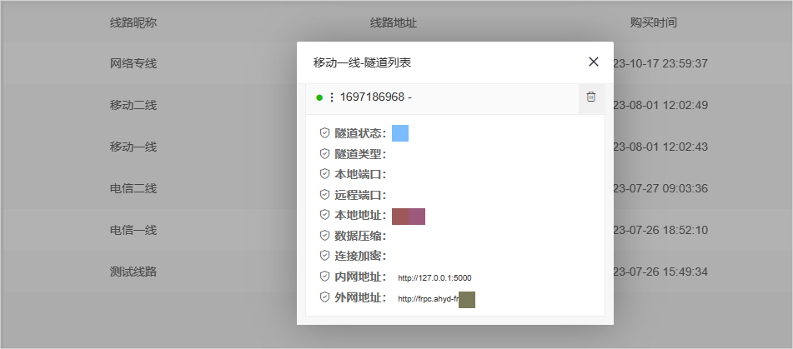Screen dimensions: 793x349
Task: Click shield icon next to 隧道状态
Action: click(324, 133)
